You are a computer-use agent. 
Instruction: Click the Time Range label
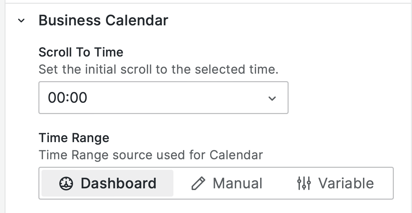click(74, 138)
